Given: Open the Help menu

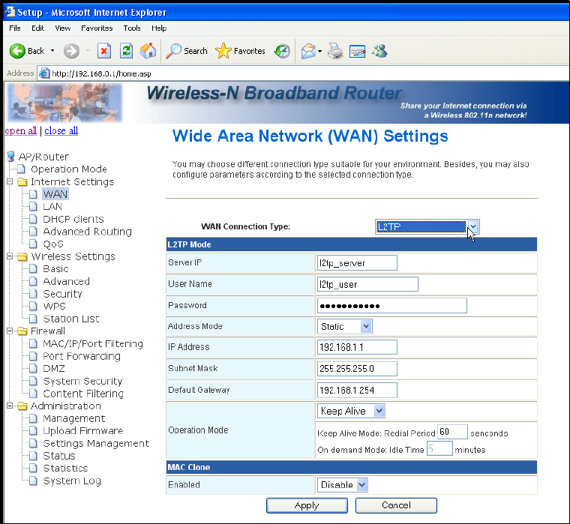Looking at the screenshot, I should [159, 28].
